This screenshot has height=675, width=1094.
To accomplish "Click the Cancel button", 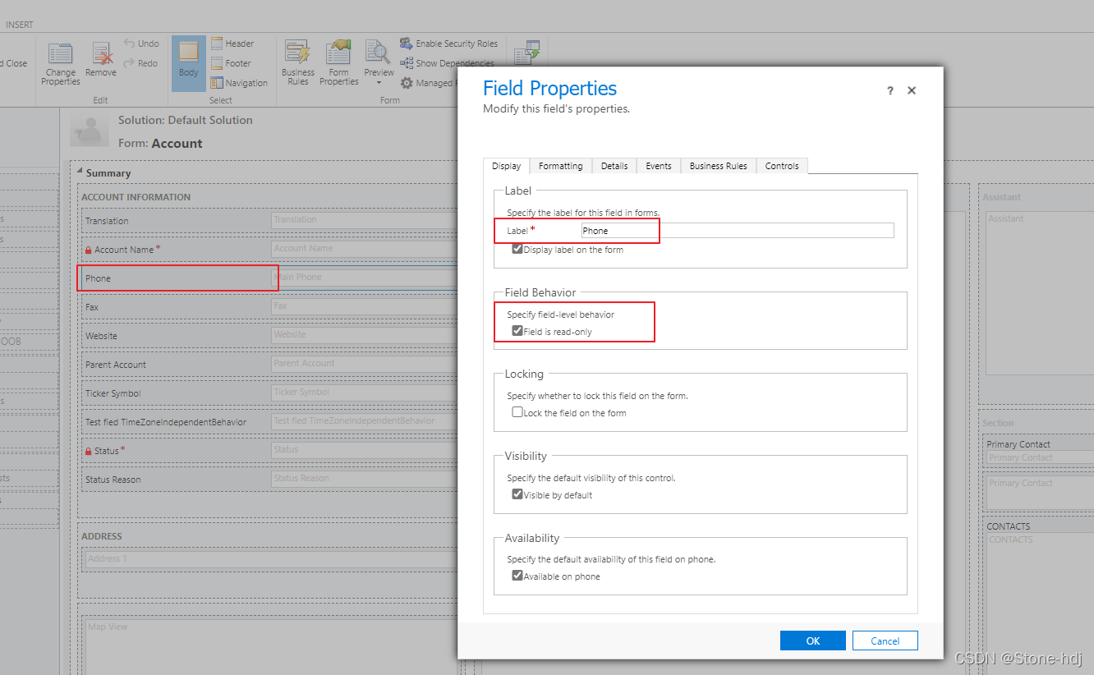I will (885, 641).
